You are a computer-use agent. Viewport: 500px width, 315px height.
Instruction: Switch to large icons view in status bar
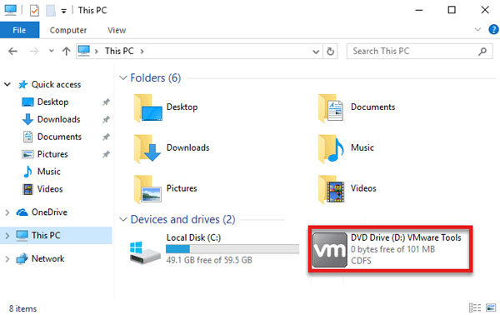point(491,307)
